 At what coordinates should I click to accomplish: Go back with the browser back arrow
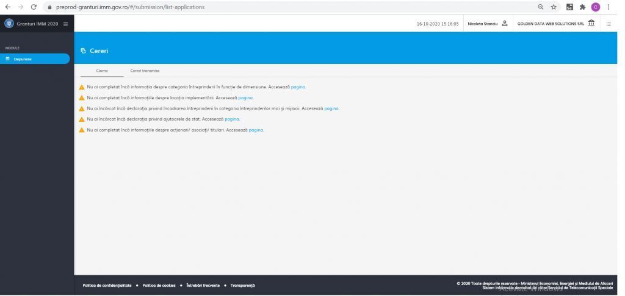point(7,7)
